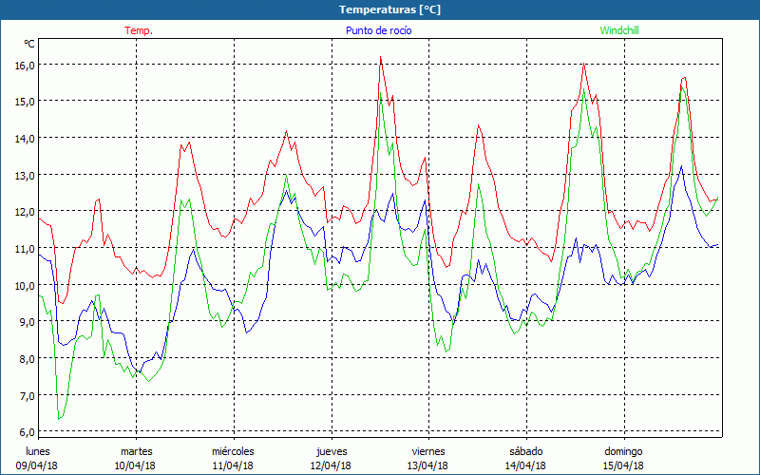Click the 15/04/18 date label
Viewport: 760px width, 475px height.
coord(623,465)
